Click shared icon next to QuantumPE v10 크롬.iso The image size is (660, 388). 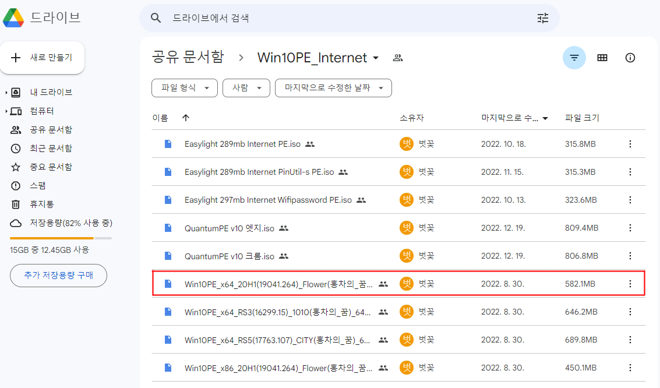click(284, 256)
